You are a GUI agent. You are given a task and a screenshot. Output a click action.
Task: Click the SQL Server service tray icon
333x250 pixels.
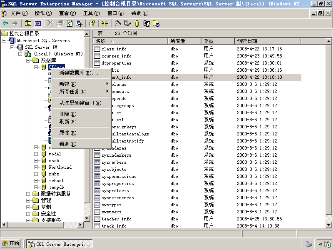tap(328, 244)
